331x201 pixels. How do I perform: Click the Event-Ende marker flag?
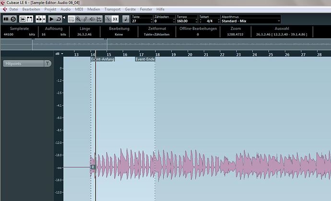click(x=145, y=59)
